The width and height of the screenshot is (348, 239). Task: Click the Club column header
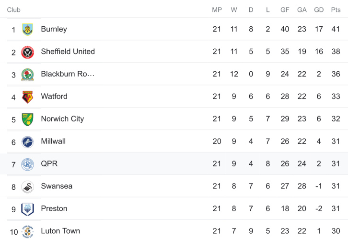click(x=13, y=10)
